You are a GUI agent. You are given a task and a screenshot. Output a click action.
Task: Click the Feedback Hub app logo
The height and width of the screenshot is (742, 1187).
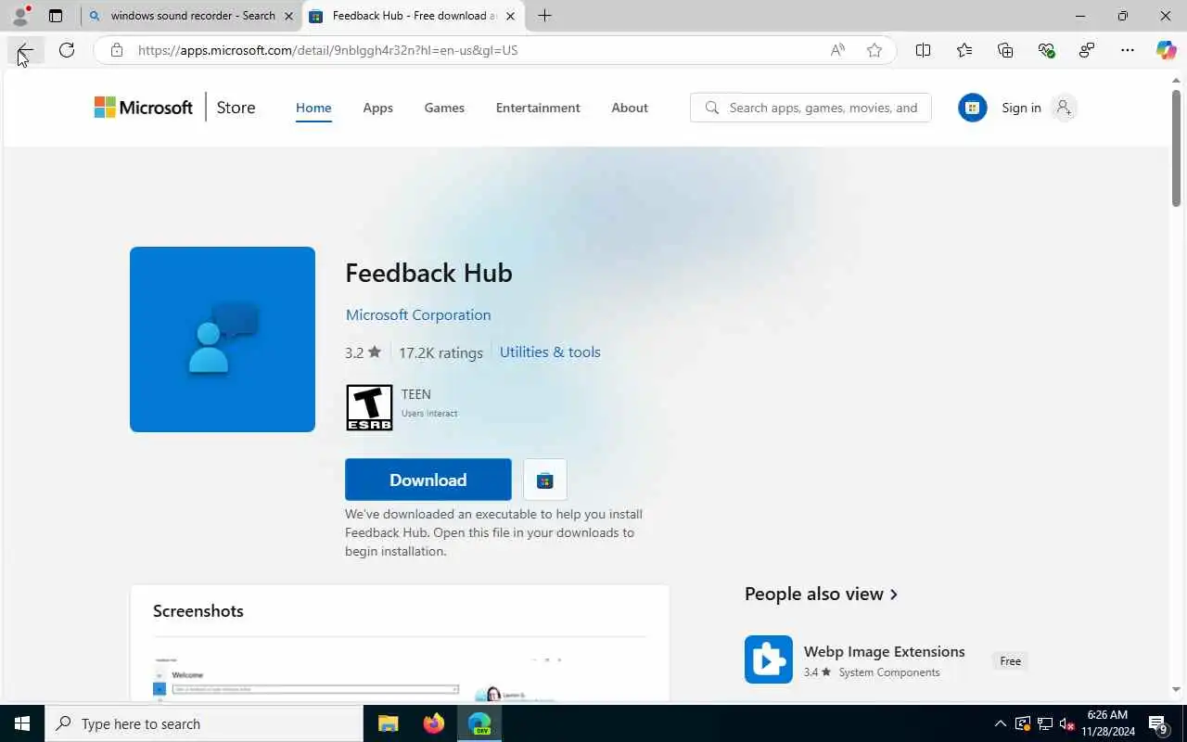tap(223, 339)
